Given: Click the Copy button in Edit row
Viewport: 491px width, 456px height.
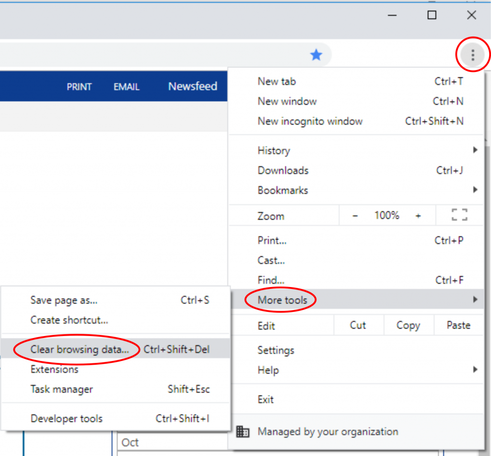Looking at the screenshot, I should [x=408, y=325].
